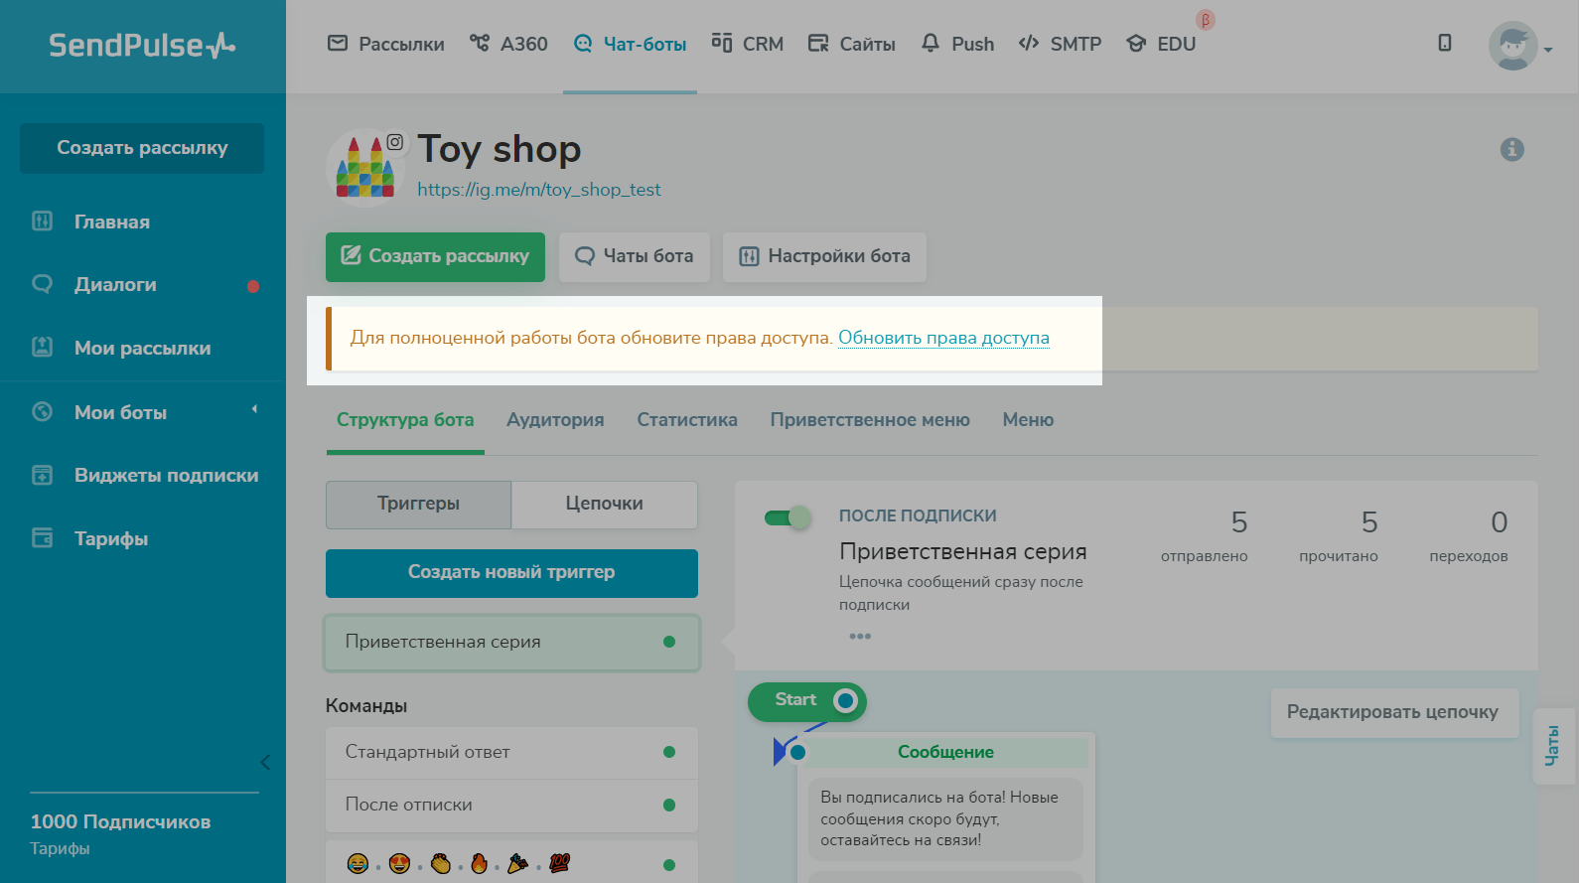Open the Меню tab
This screenshot has width=1579, height=883.
(x=1028, y=420)
